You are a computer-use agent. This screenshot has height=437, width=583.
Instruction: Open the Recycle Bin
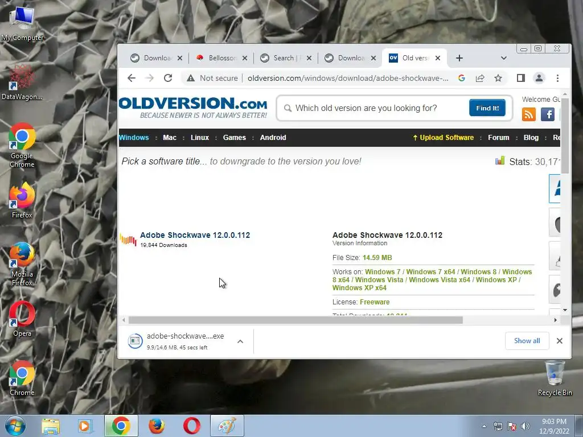pyautogui.click(x=555, y=378)
